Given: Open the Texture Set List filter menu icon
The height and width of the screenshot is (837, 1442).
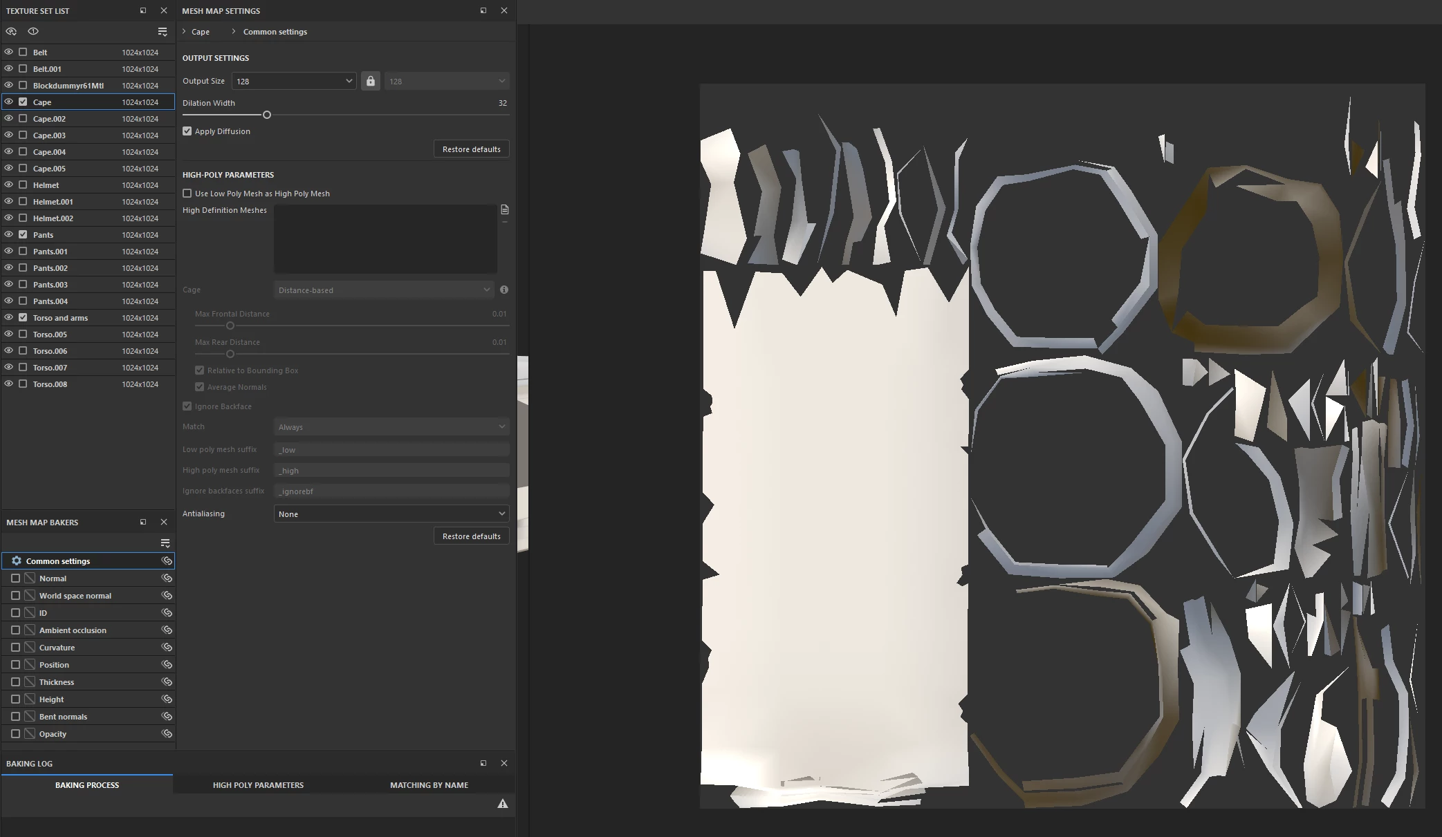Looking at the screenshot, I should point(163,32).
